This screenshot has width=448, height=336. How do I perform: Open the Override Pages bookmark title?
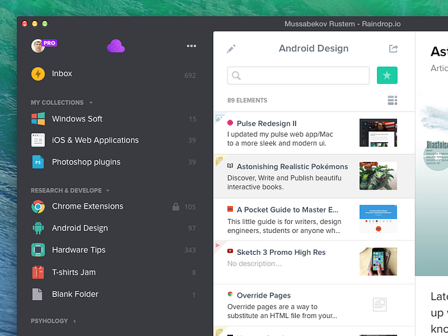(x=264, y=296)
